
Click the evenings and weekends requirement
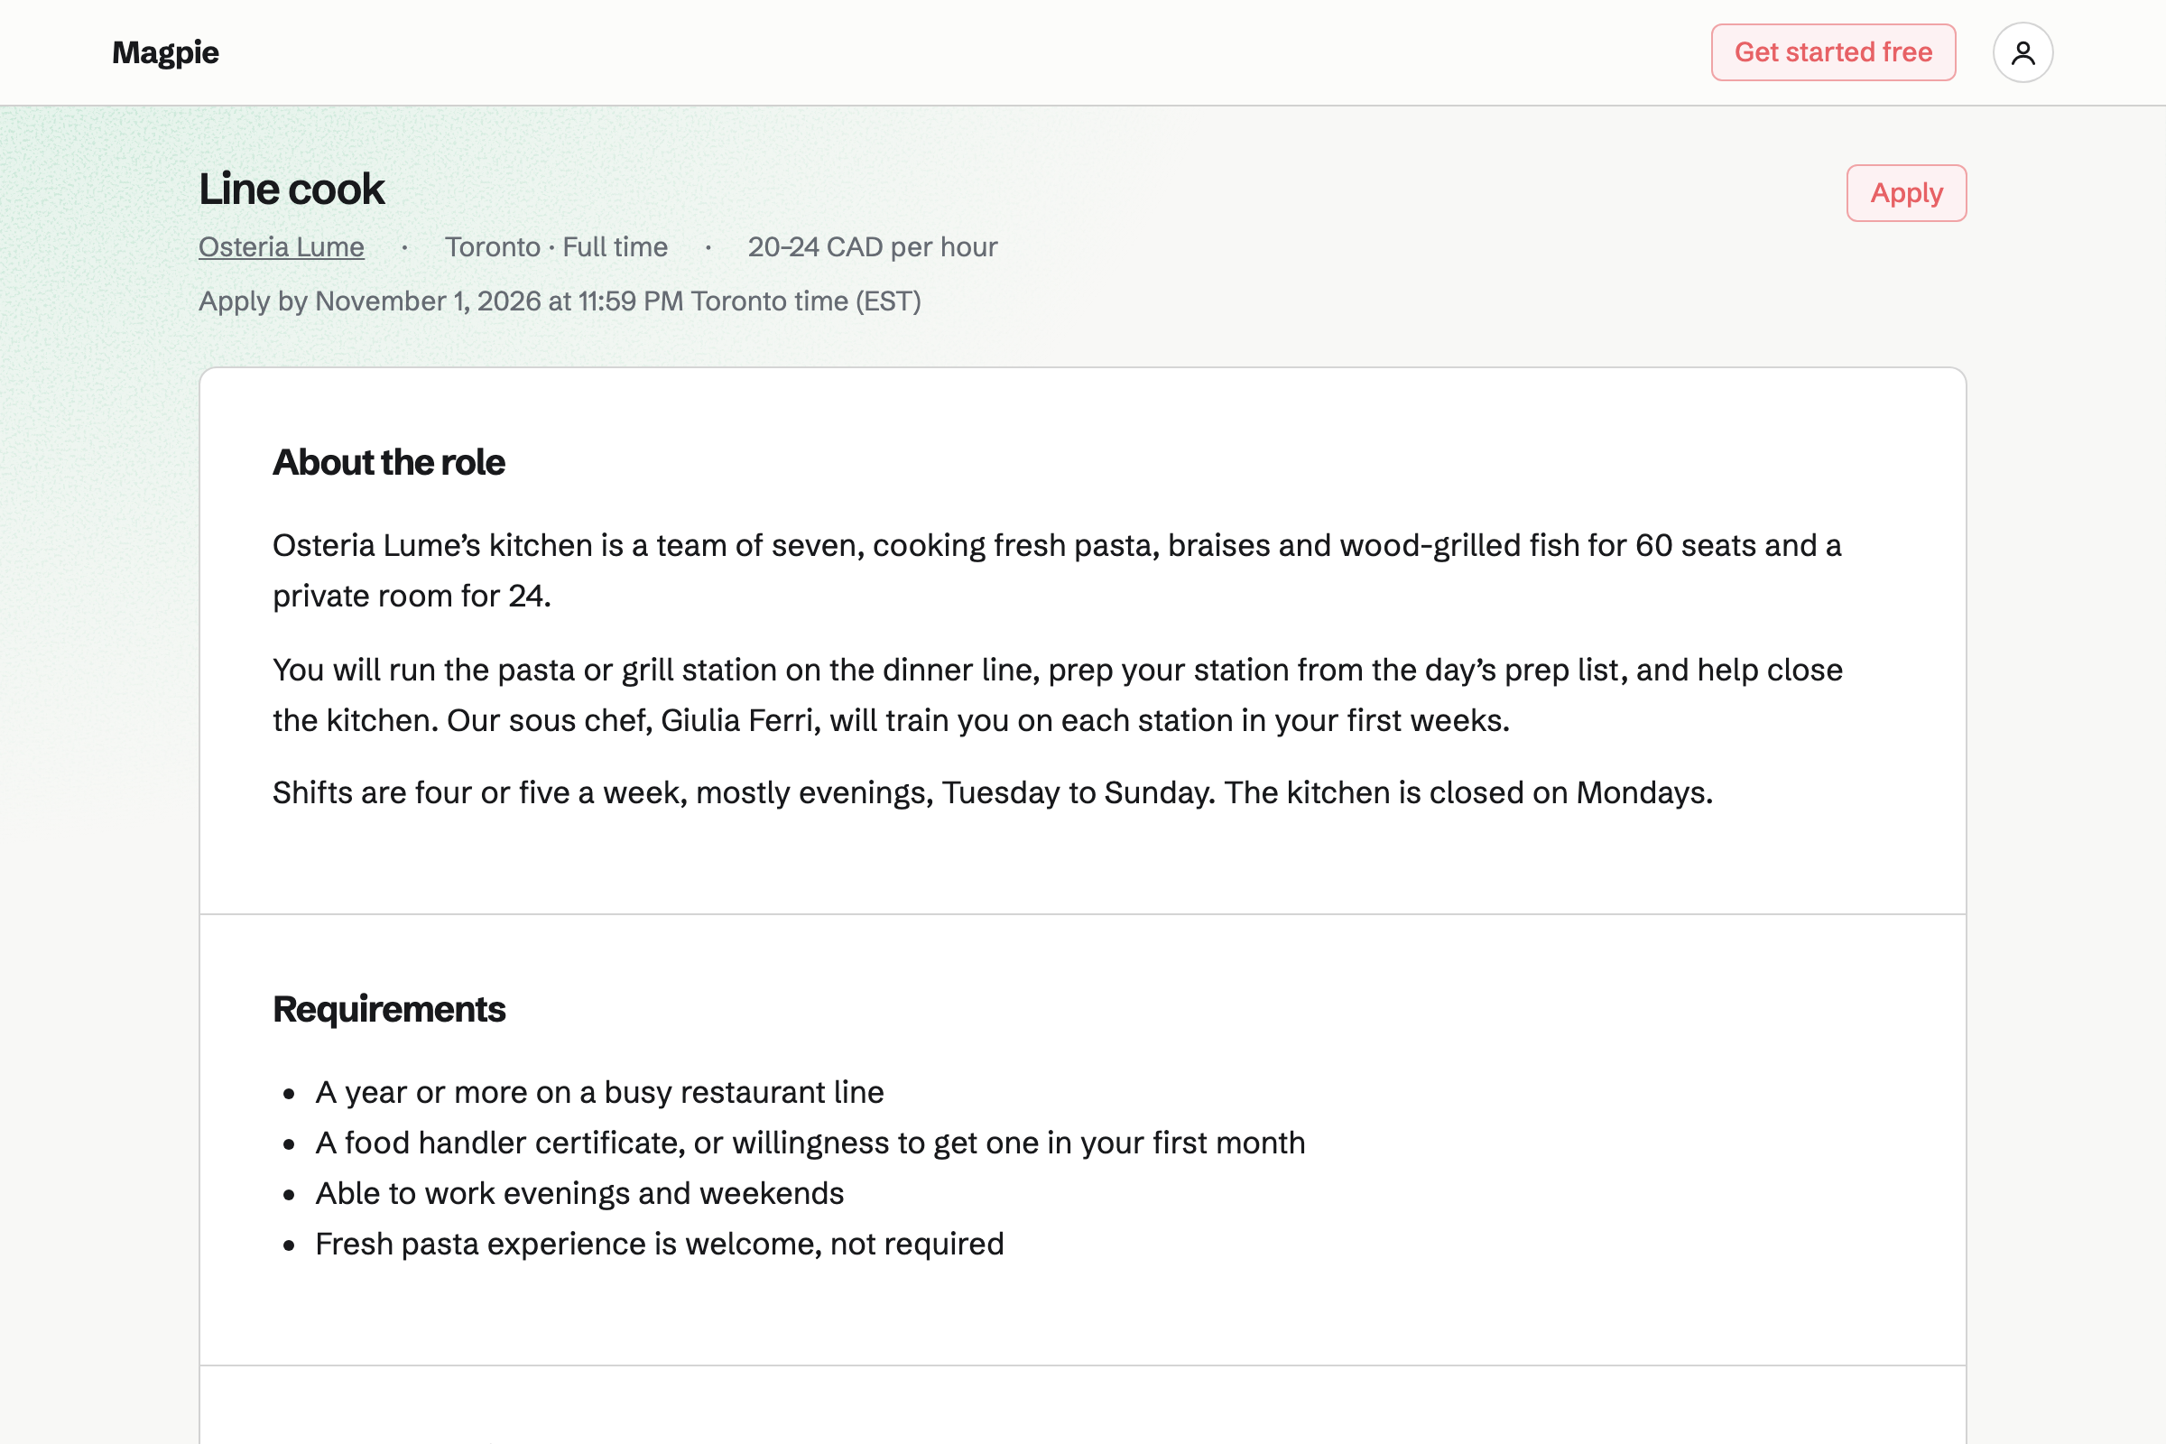click(x=580, y=1193)
